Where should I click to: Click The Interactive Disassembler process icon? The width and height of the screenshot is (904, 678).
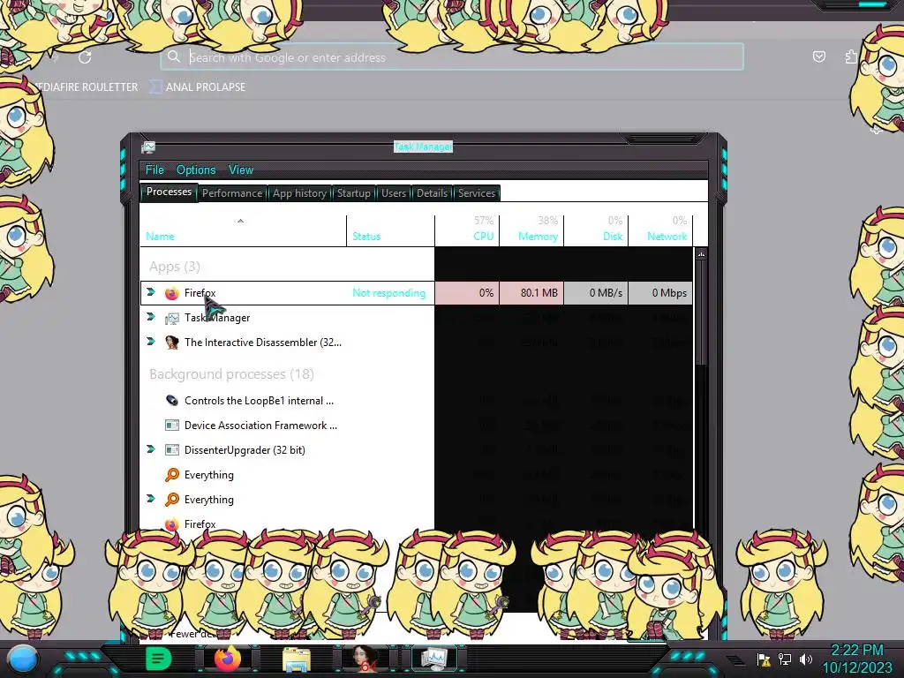pyautogui.click(x=172, y=343)
